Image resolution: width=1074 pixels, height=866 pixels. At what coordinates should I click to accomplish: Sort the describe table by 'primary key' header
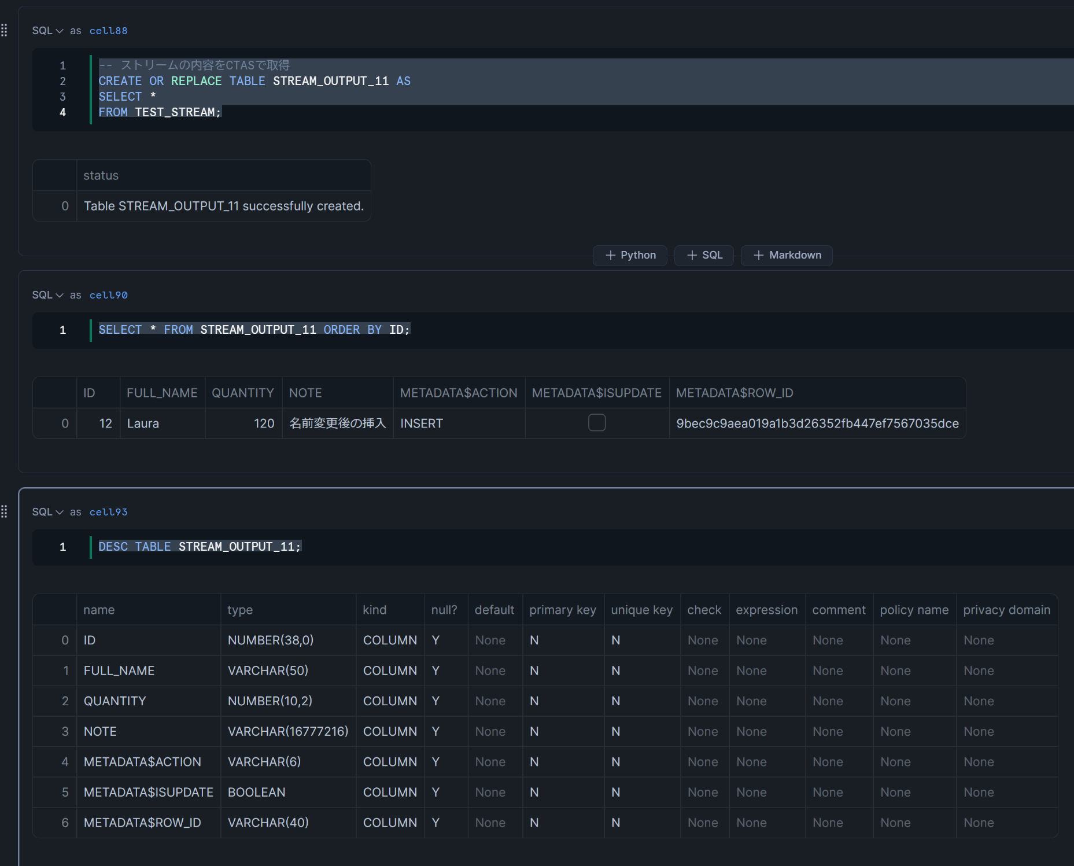563,610
